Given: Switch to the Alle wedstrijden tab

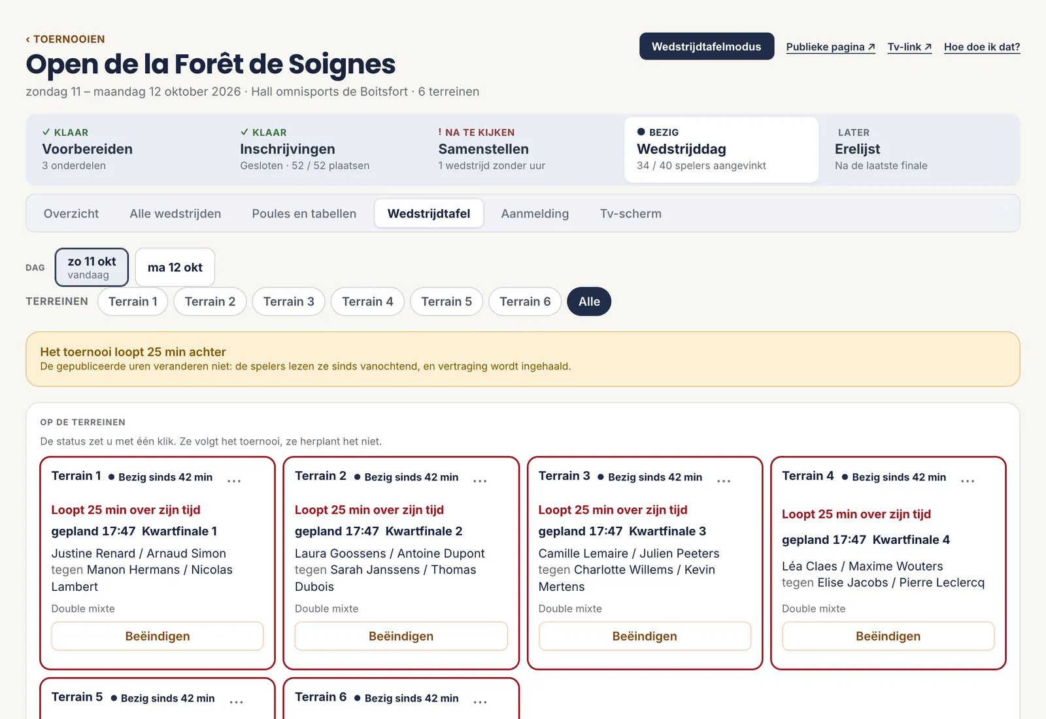Looking at the screenshot, I should (x=175, y=214).
